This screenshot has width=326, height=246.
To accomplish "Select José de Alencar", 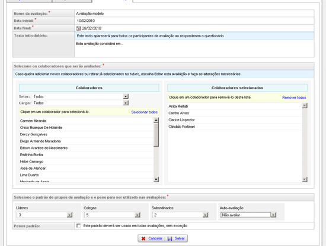I will 87,168.
